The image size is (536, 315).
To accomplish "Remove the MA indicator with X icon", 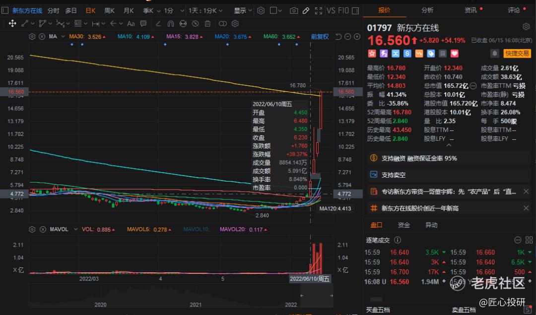I will (42, 37).
